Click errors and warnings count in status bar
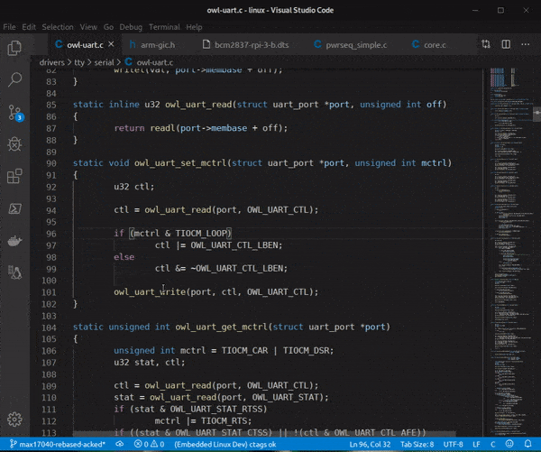The width and height of the screenshot is (541, 452). (149, 444)
